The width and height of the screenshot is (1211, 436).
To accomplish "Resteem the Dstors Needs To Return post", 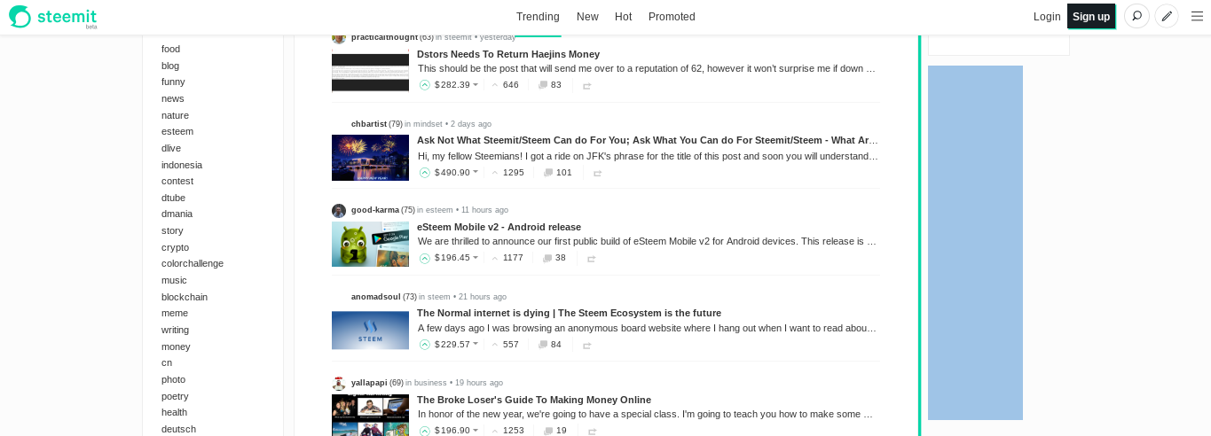I will [586, 86].
